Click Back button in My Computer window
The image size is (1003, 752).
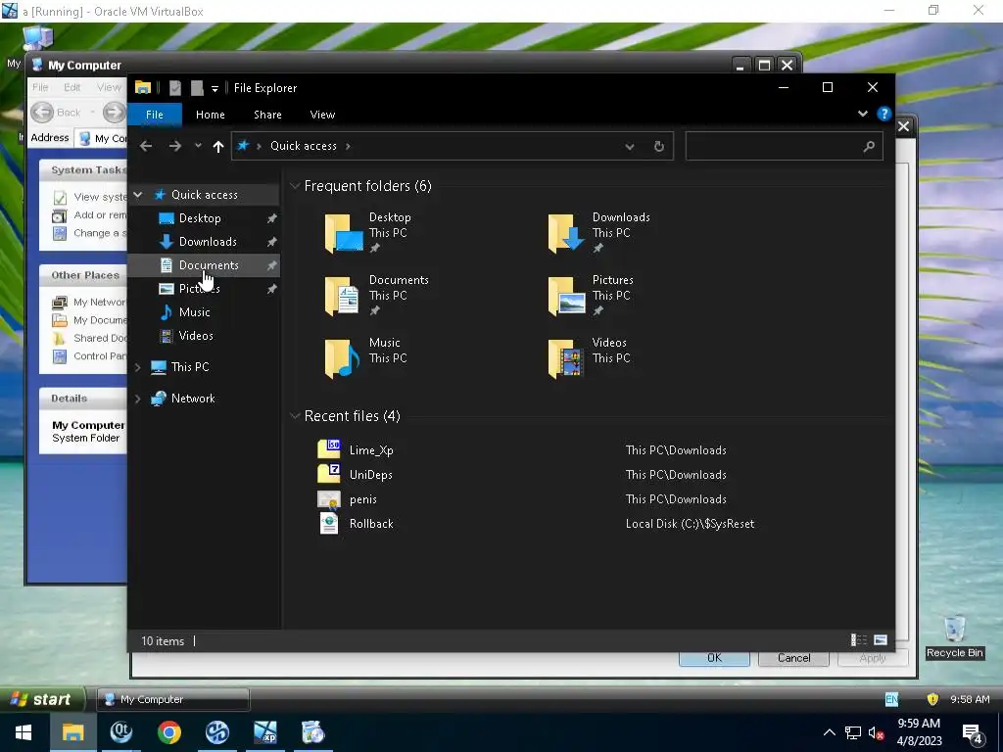pos(58,113)
